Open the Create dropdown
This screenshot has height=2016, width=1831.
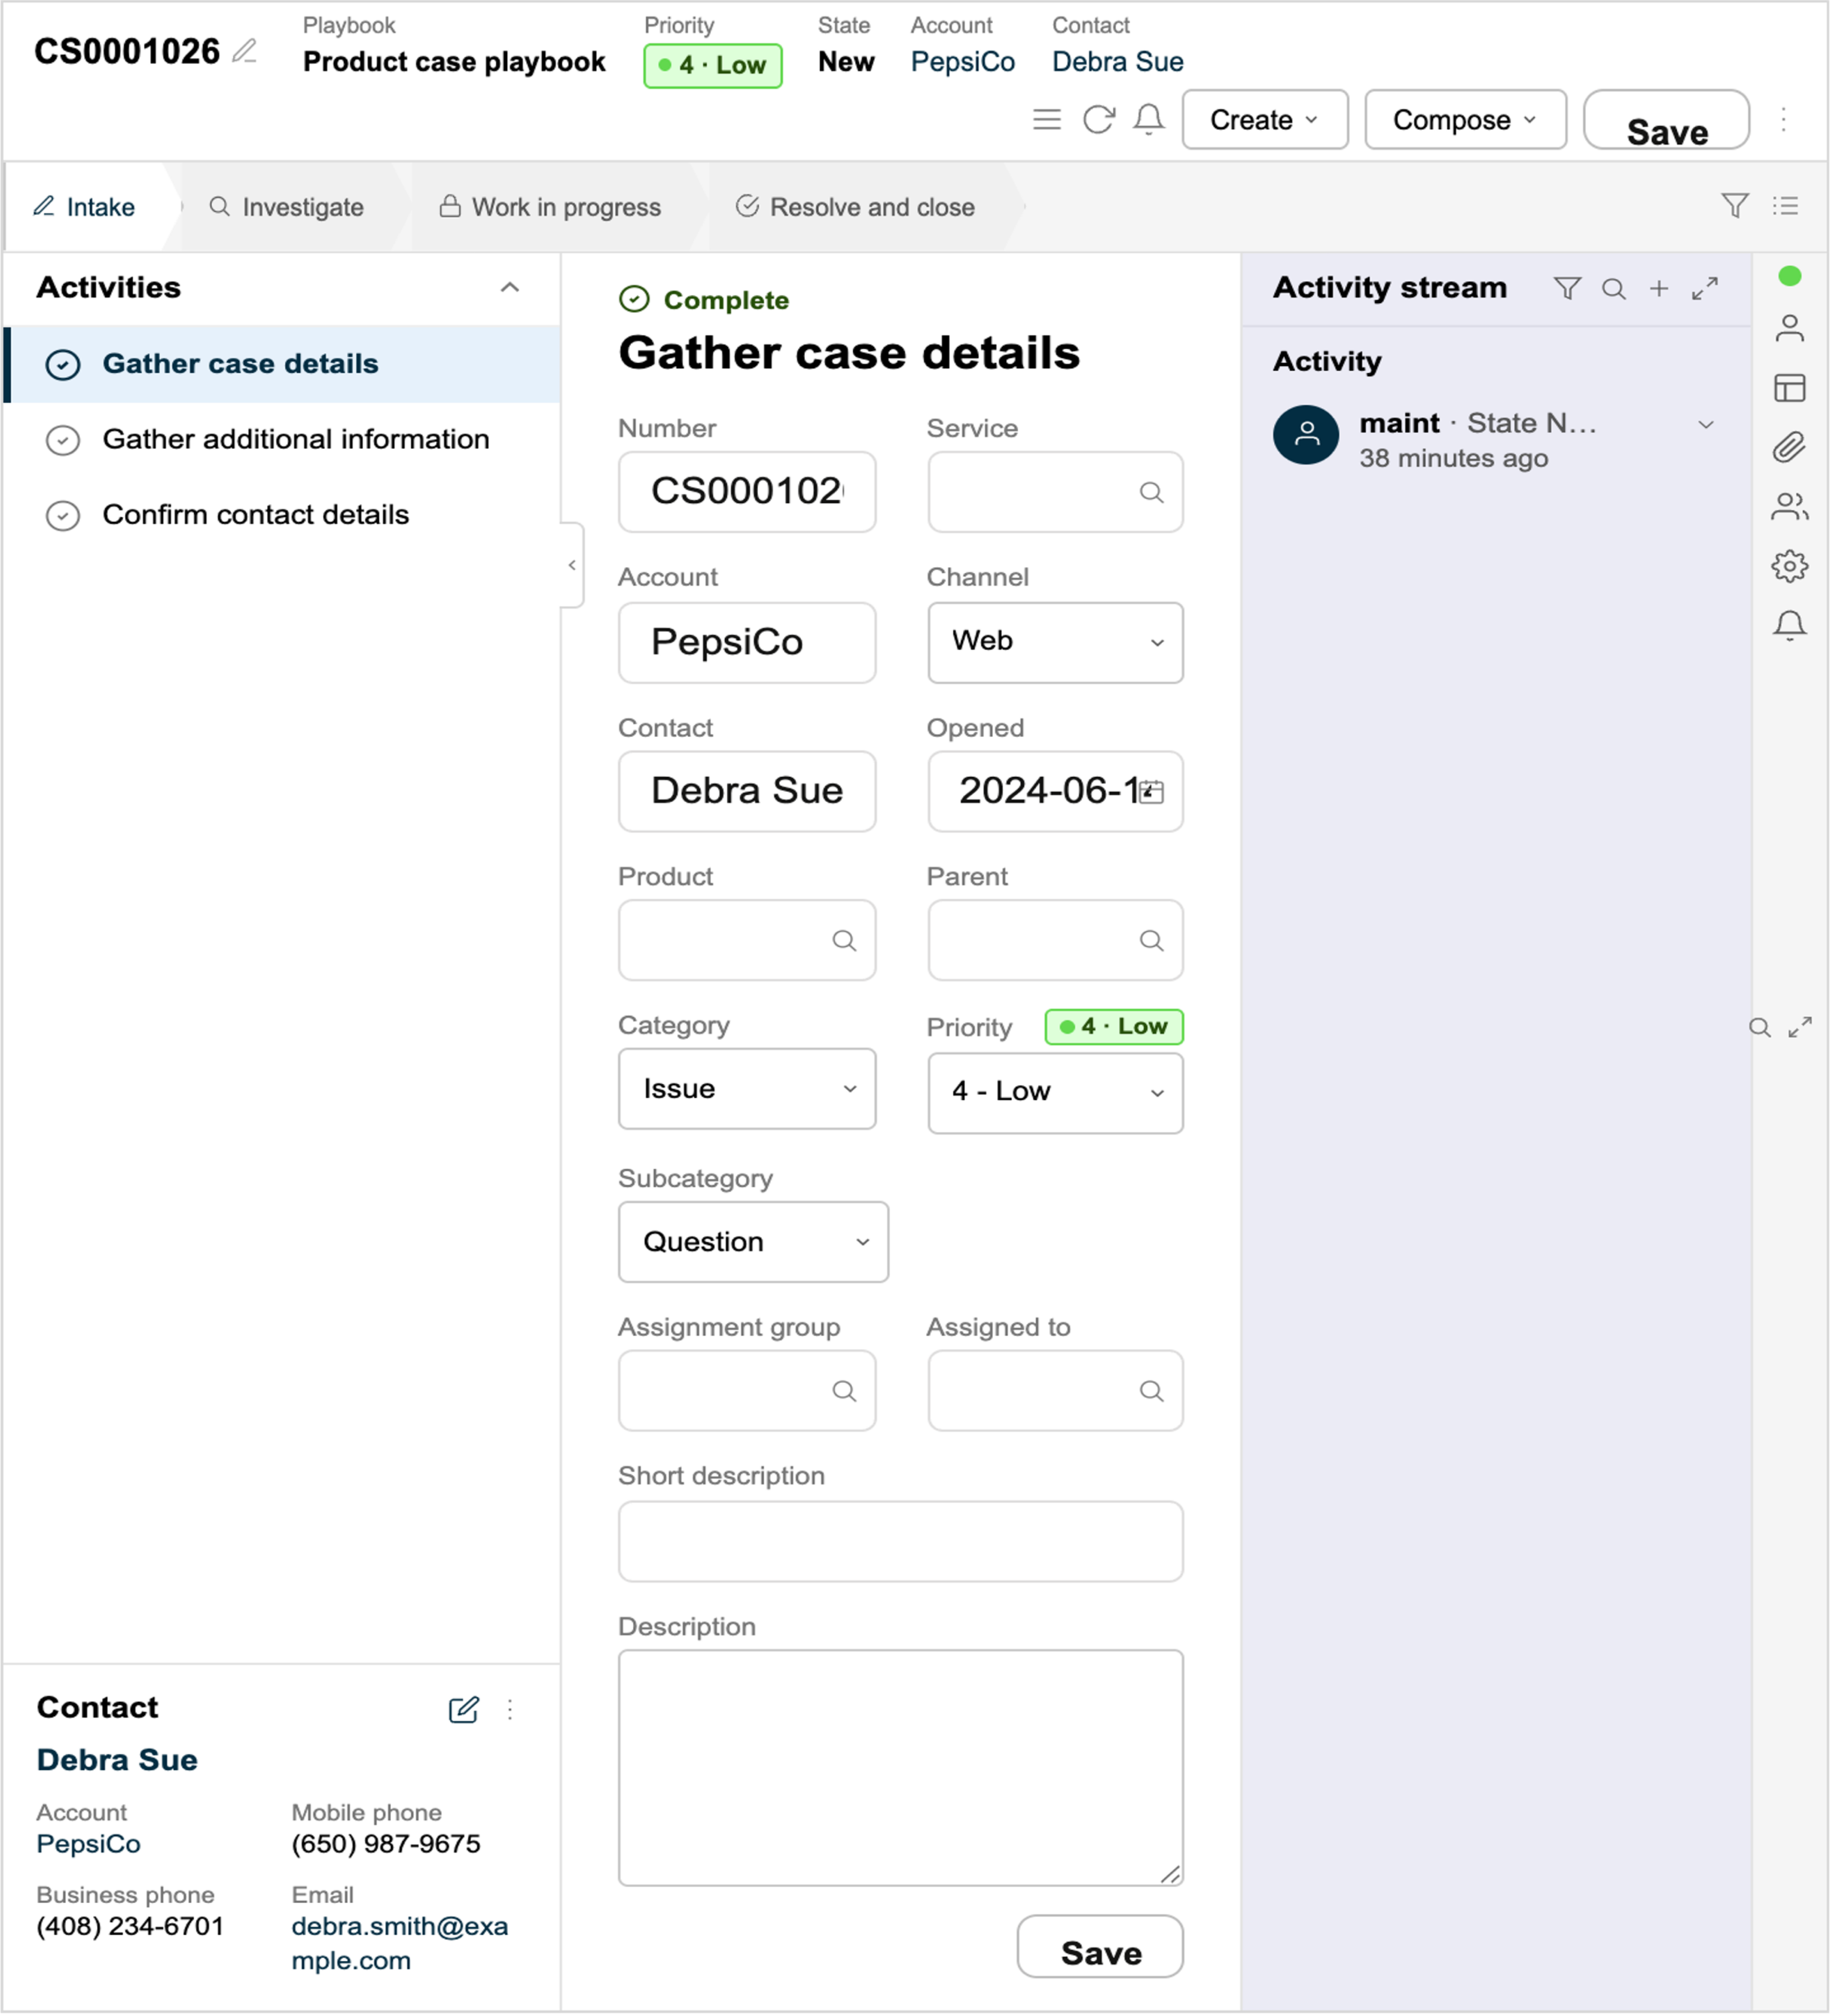(x=1265, y=120)
